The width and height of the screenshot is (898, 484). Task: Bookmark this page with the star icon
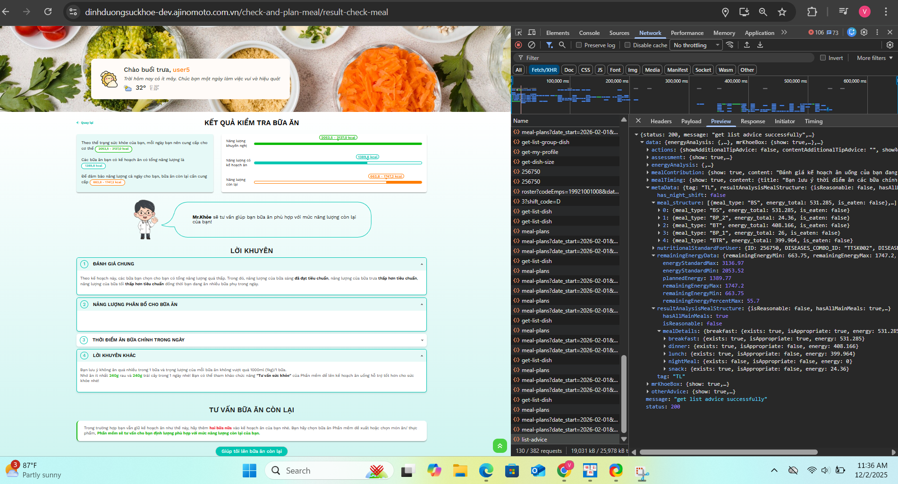coord(782,12)
